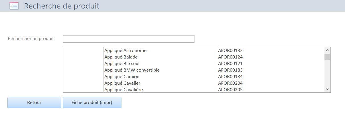This screenshot has width=345, height=119.
Task: Select code APOR00204 in the list
Action: pyautogui.click(x=230, y=83)
